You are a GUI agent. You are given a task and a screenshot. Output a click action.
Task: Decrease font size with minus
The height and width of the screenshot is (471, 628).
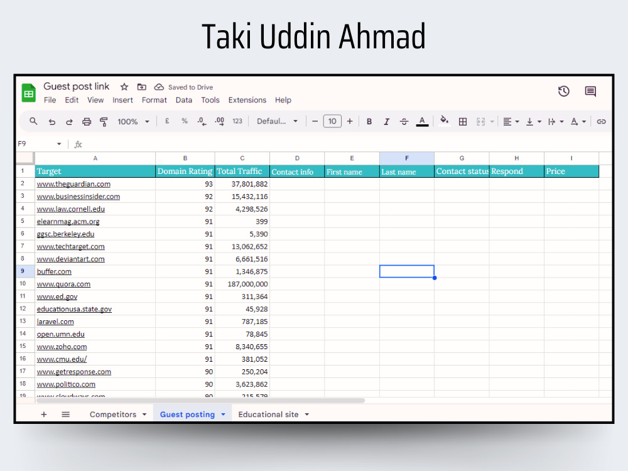(x=315, y=121)
